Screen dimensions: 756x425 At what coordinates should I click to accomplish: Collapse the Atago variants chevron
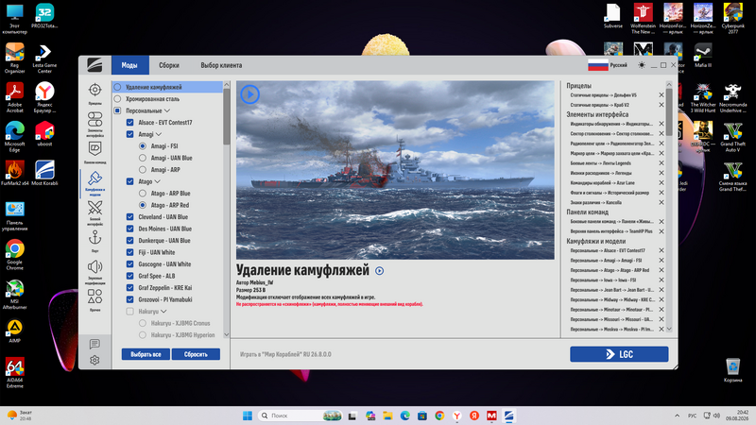point(157,181)
